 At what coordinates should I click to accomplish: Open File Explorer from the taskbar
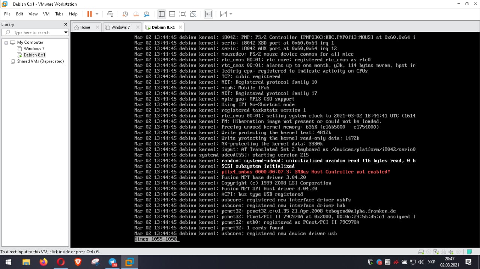(26, 262)
